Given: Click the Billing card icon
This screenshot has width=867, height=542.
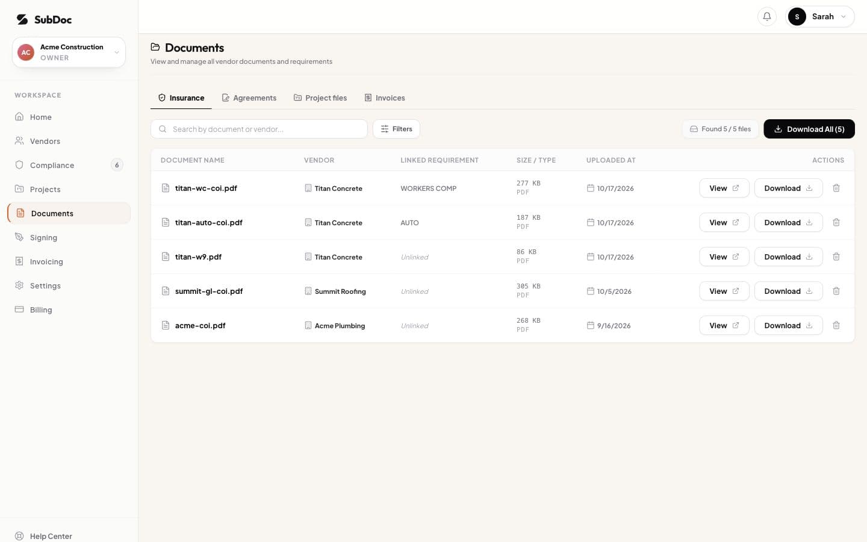Looking at the screenshot, I should point(19,310).
